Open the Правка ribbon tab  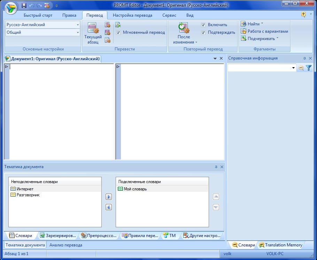(69, 15)
